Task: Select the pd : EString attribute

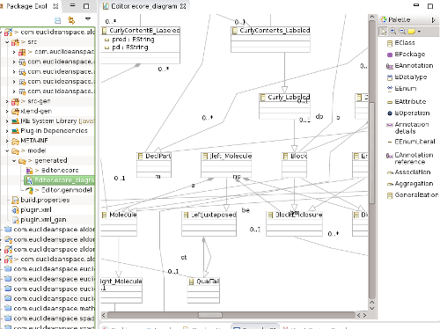Action: pos(127,48)
